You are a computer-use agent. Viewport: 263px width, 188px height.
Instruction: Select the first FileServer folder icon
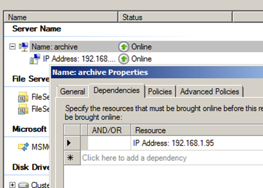coord(23,97)
